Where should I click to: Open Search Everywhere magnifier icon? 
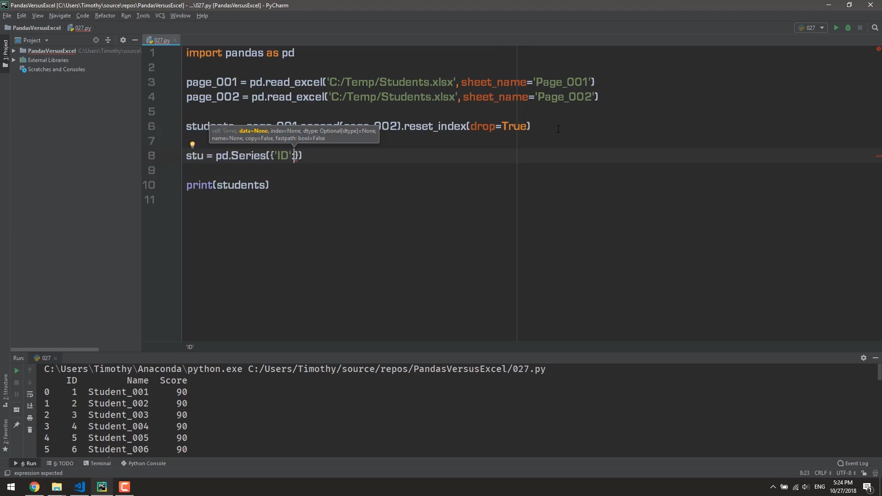(875, 28)
